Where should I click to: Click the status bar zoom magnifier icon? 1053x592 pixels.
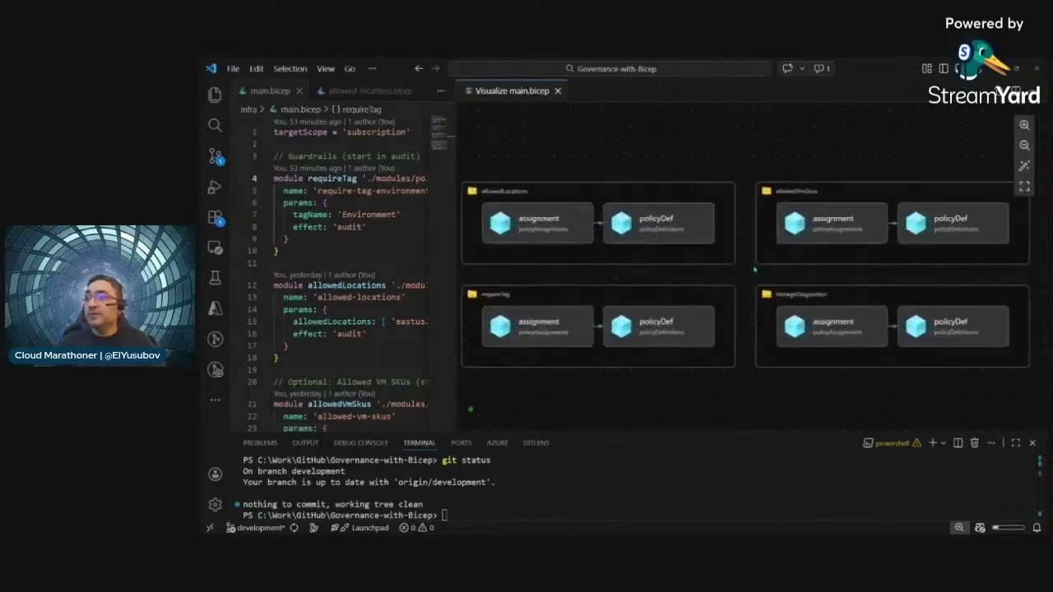click(x=959, y=528)
